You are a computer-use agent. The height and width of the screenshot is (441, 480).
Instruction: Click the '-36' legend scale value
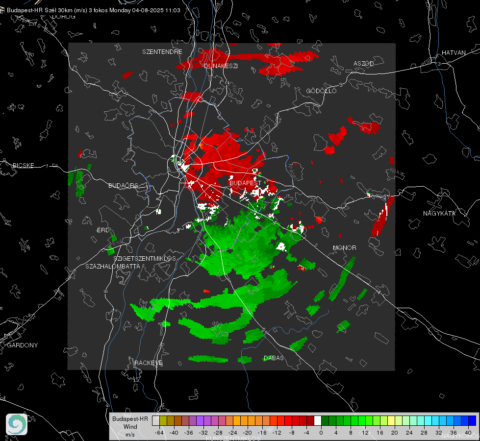click(x=189, y=433)
